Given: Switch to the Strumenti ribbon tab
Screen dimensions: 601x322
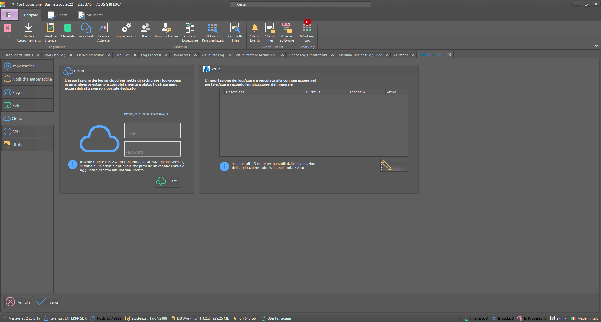Looking at the screenshot, I should [x=91, y=15].
